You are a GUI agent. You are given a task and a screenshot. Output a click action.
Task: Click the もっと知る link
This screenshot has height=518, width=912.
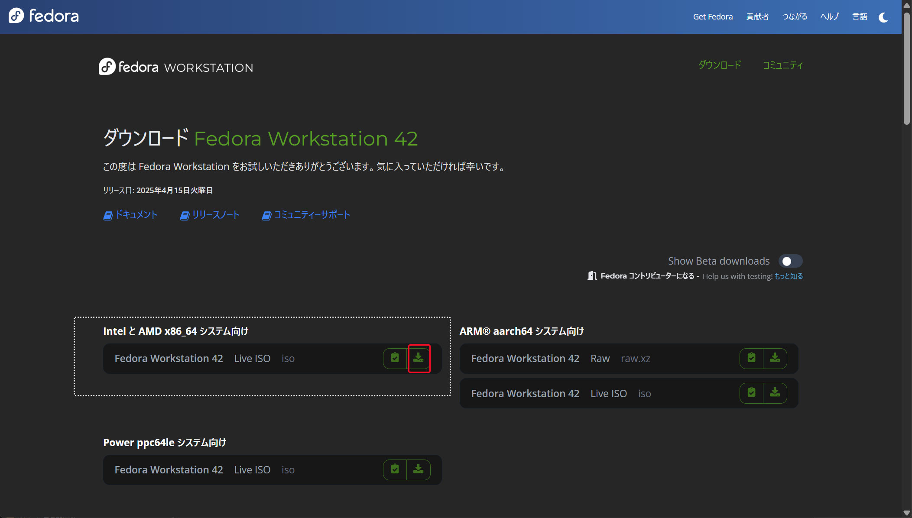pyautogui.click(x=789, y=276)
